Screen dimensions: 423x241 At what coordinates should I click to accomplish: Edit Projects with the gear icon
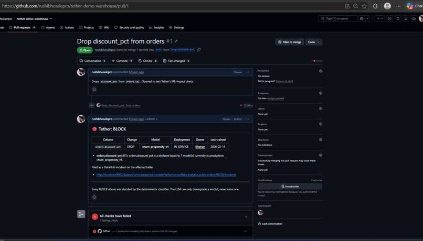tap(321, 124)
